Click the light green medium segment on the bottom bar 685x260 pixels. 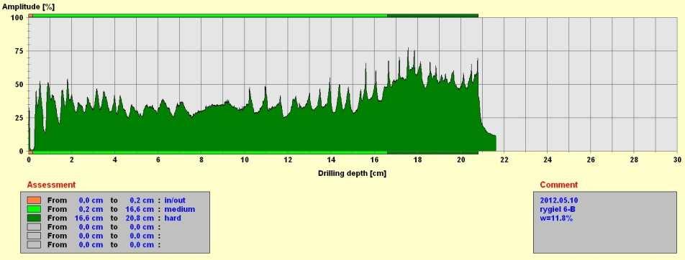click(209, 153)
